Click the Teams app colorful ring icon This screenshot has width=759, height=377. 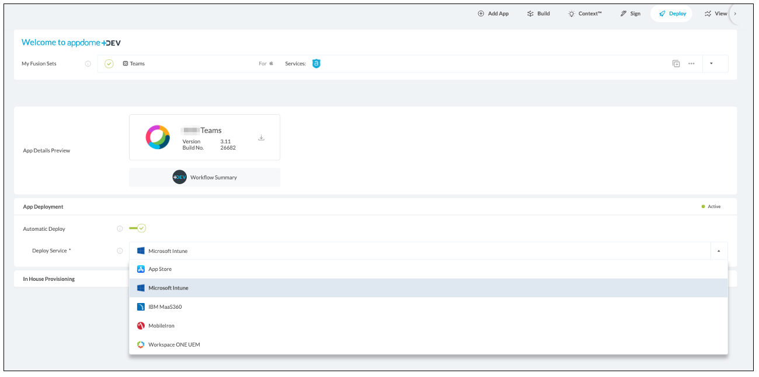158,137
